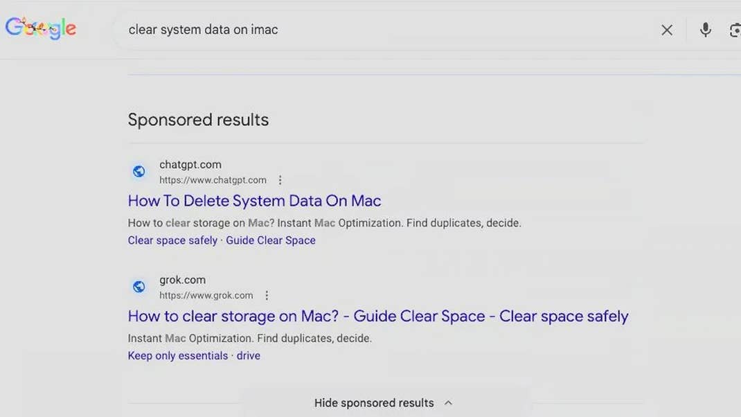
Task: Click the 'Guide Clear Space' sitelink
Action: click(x=271, y=240)
